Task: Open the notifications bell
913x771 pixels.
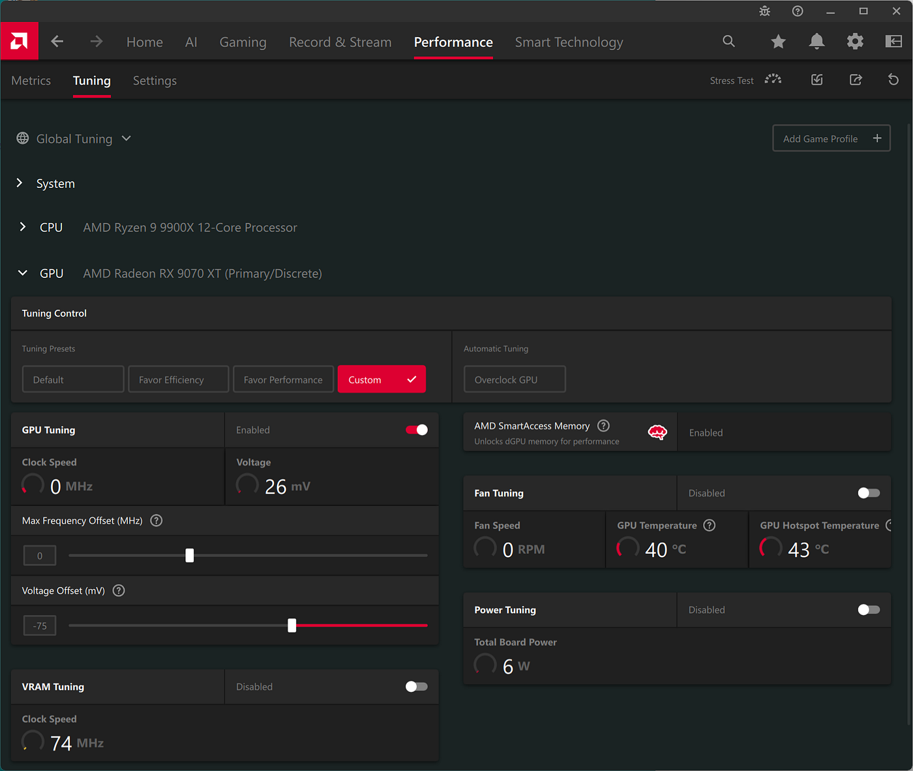Action: (816, 42)
